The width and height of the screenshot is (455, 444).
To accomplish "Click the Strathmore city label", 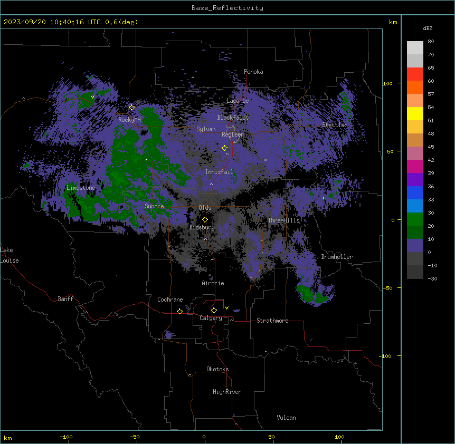I will pyautogui.click(x=272, y=321).
